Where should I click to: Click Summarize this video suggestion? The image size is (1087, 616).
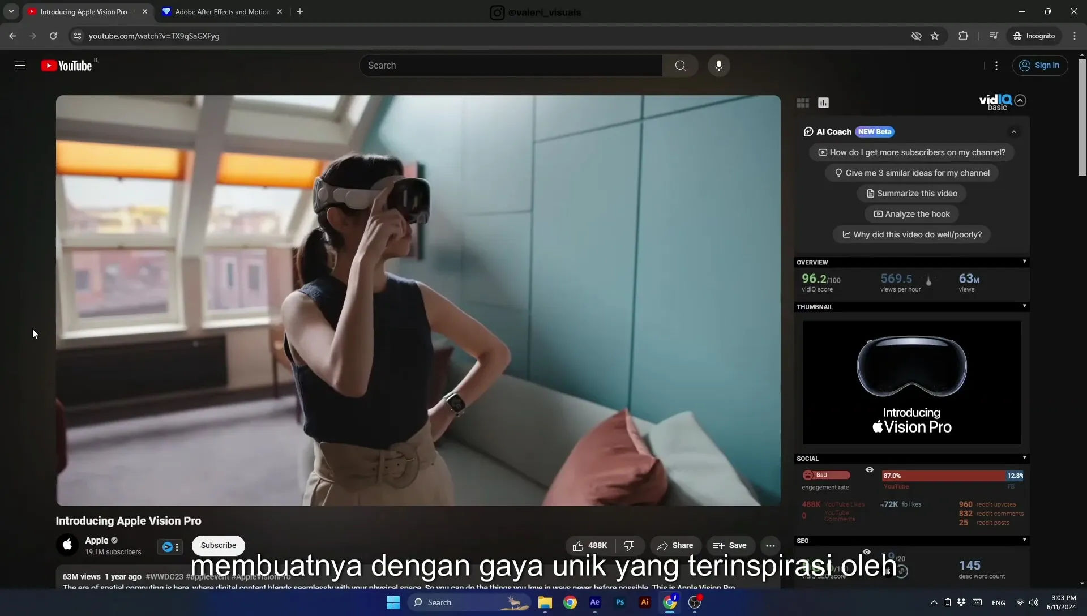[x=911, y=194]
